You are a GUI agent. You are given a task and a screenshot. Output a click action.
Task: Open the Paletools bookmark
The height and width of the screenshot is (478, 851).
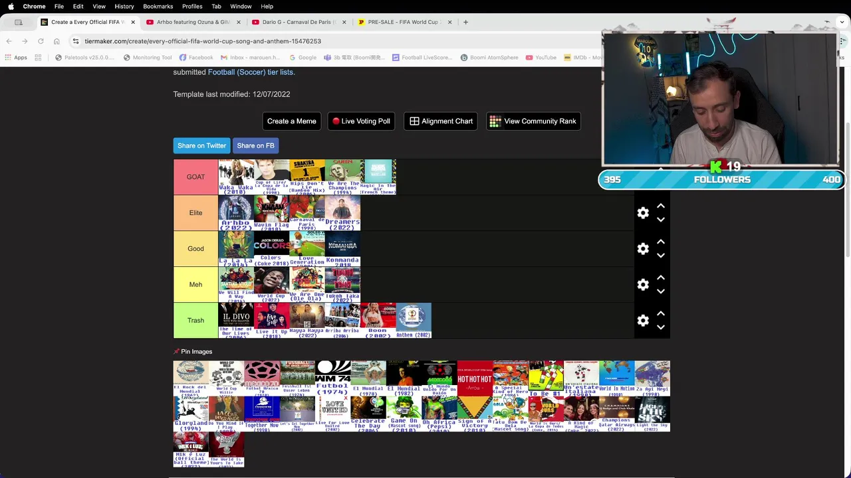coord(85,58)
